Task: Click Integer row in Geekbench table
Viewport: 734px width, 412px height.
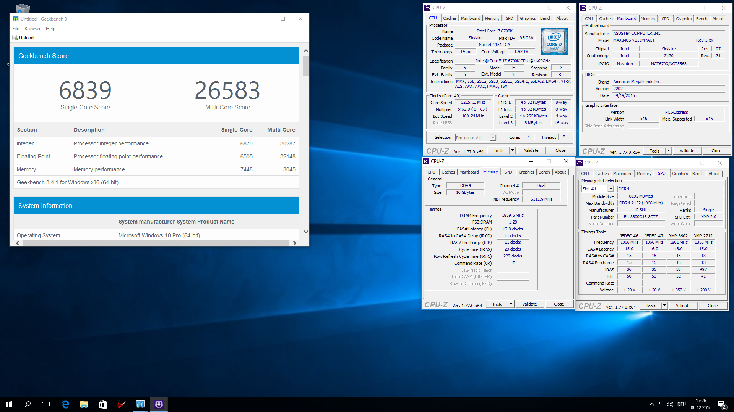Action: click(x=156, y=143)
